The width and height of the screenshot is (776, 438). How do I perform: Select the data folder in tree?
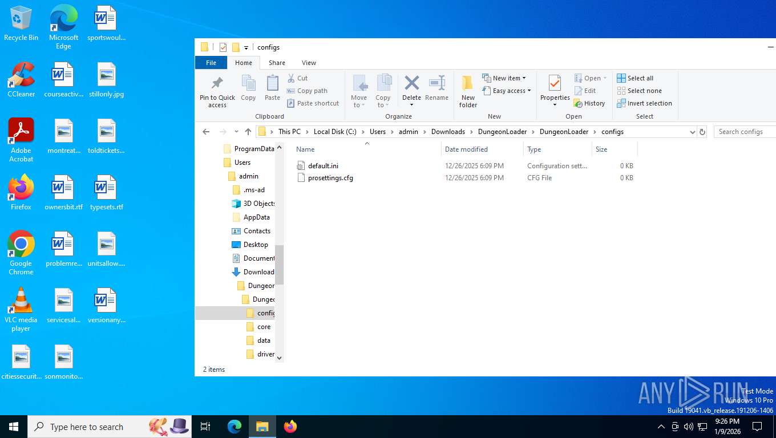coord(258,340)
